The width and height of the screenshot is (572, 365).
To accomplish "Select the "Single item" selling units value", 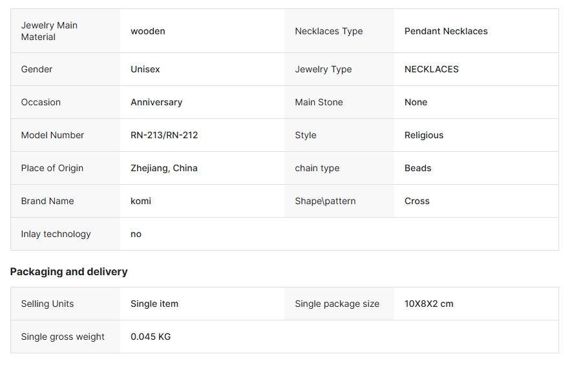I will point(154,304).
